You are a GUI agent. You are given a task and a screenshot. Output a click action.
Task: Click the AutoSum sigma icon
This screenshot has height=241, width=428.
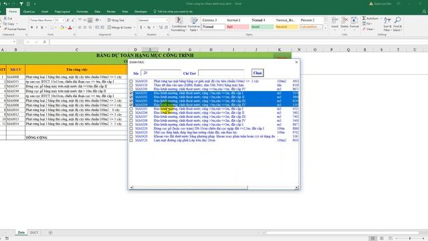(364, 18)
